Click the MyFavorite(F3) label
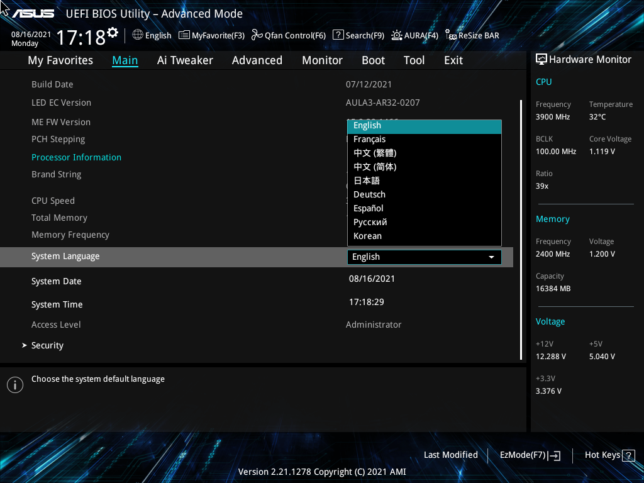 218,36
